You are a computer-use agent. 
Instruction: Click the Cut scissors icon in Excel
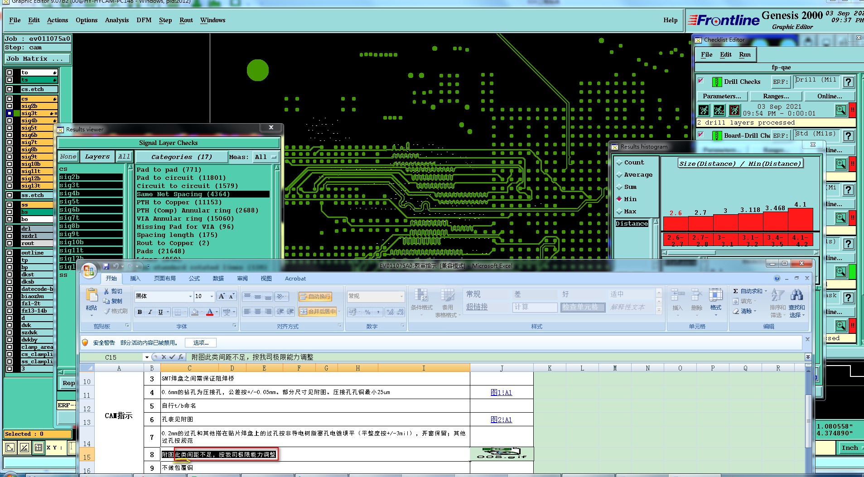pyautogui.click(x=106, y=291)
